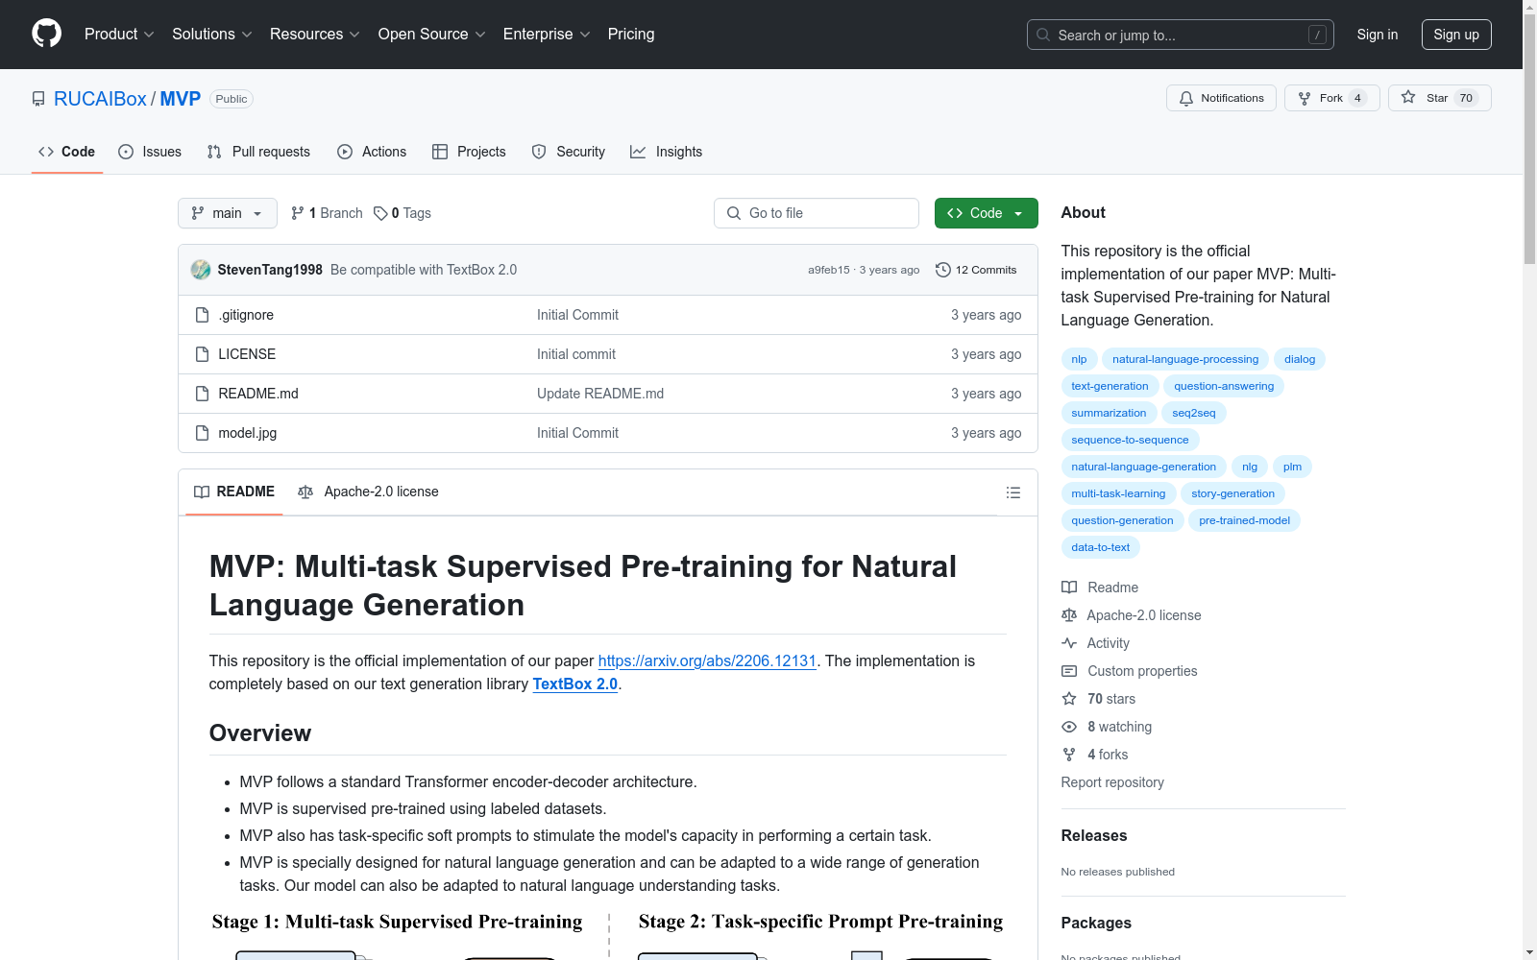Focus the Search or jump to field
The width and height of the screenshot is (1537, 960).
[1181, 35]
